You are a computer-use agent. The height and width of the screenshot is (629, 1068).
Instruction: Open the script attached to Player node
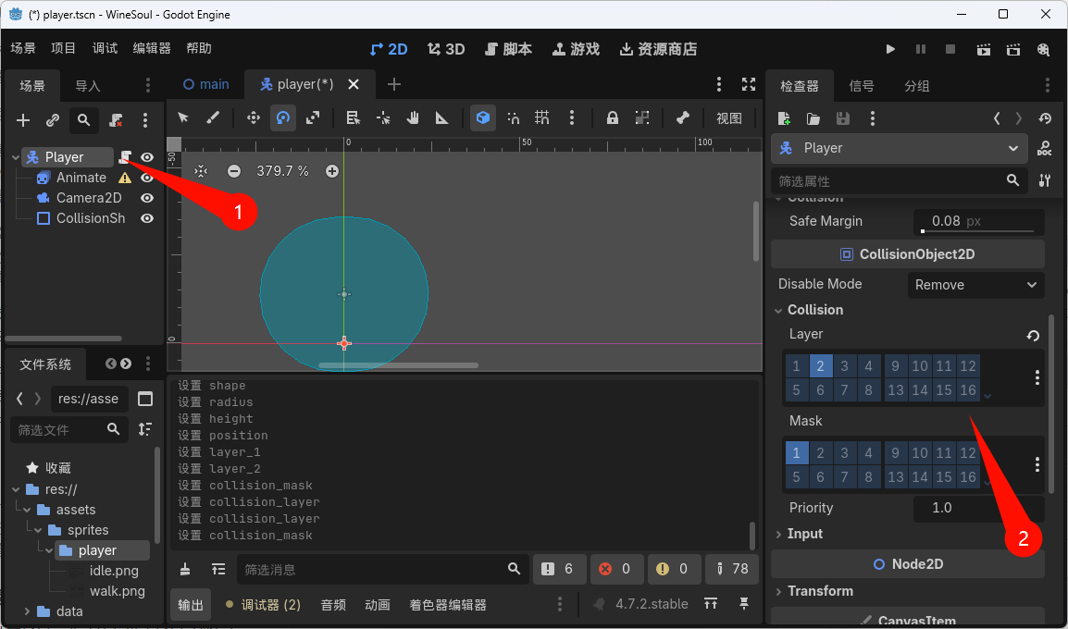point(125,157)
